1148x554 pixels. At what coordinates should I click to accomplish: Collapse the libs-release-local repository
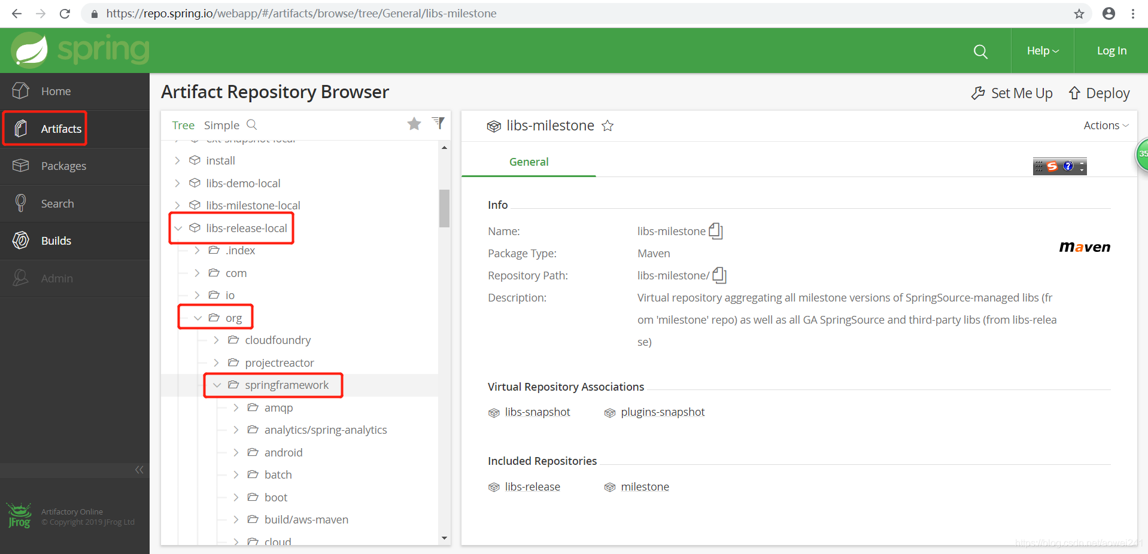[178, 228]
